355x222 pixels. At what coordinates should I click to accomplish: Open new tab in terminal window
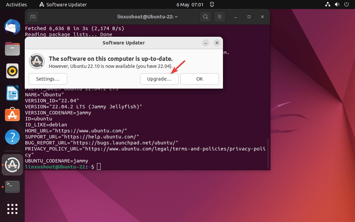tap(33, 17)
